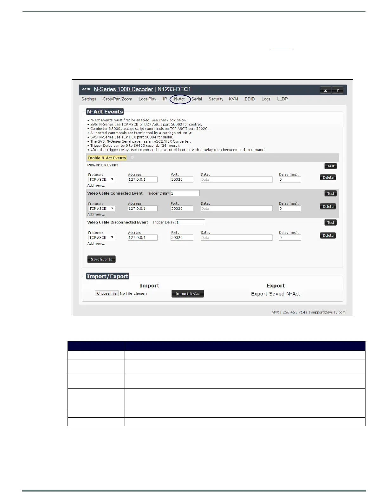This screenshot has width=388, height=502.
Task: Focus Power On Event Address field
Action: pyautogui.click(x=143, y=179)
